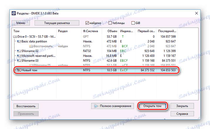Viewport: 210px width, 129px height.
Task: Click the FAT32 file system cell
Action: point(87,51)
